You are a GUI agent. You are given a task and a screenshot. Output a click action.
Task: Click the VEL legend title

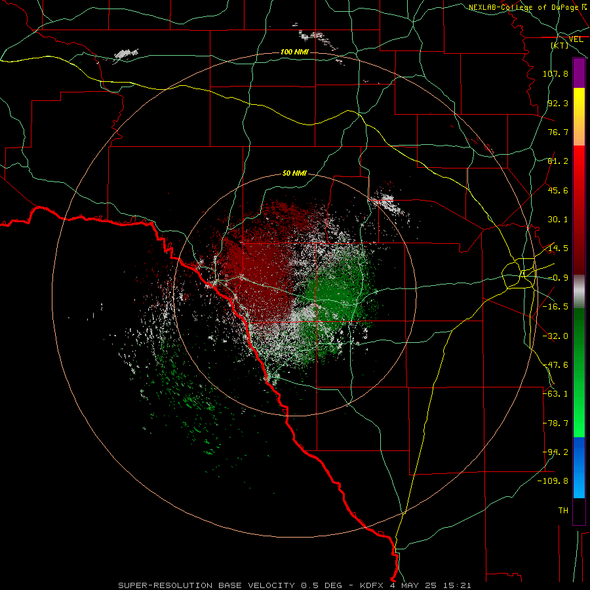click(576, 39)
